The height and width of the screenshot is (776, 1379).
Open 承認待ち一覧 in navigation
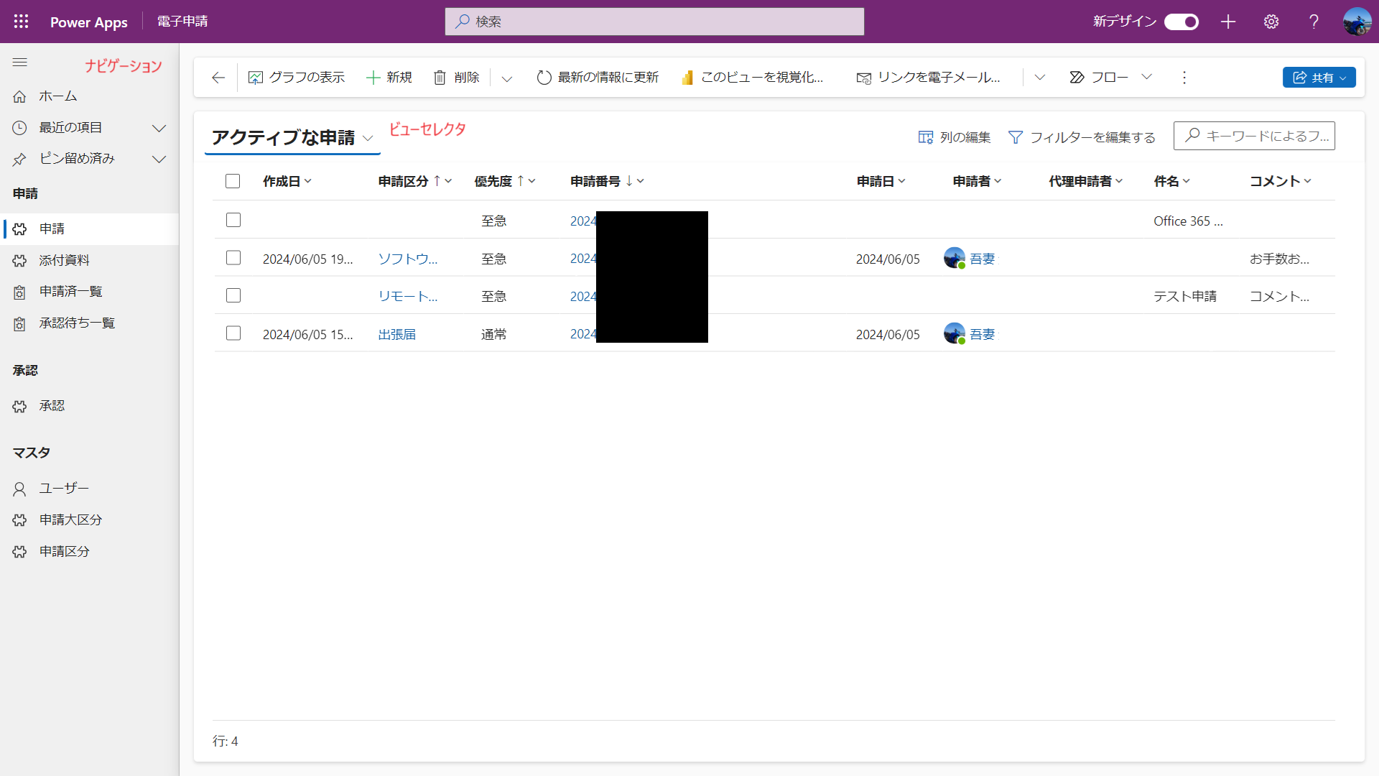click(x=89, y=323)
